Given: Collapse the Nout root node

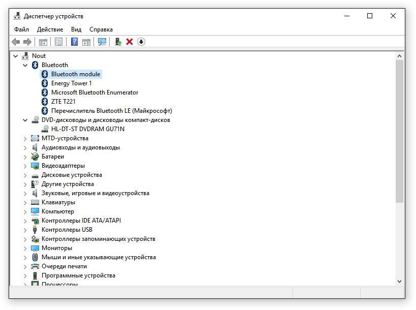Looking at the screenshot, I should point(16,56).
